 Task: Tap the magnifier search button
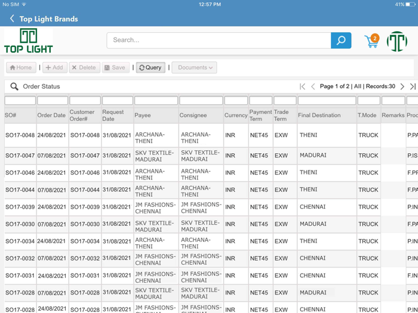[x=341, y=41]
